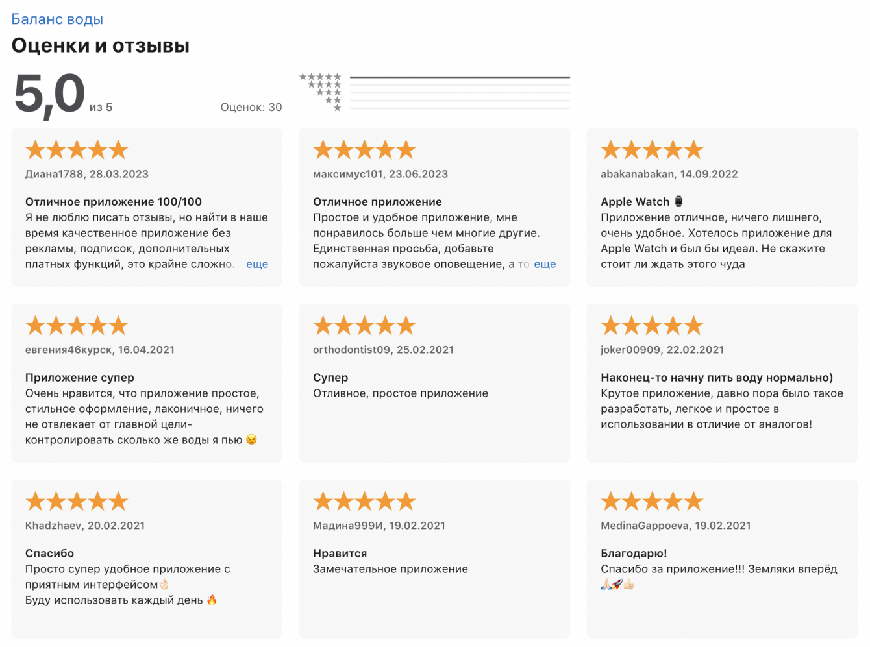Click the star rating in MedinaGappoeva's review
Image resolution: width=870 pixels, height=647 pixels.
pos(652,502)
